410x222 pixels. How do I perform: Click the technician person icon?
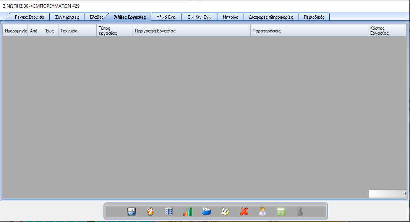coord(263,211)
